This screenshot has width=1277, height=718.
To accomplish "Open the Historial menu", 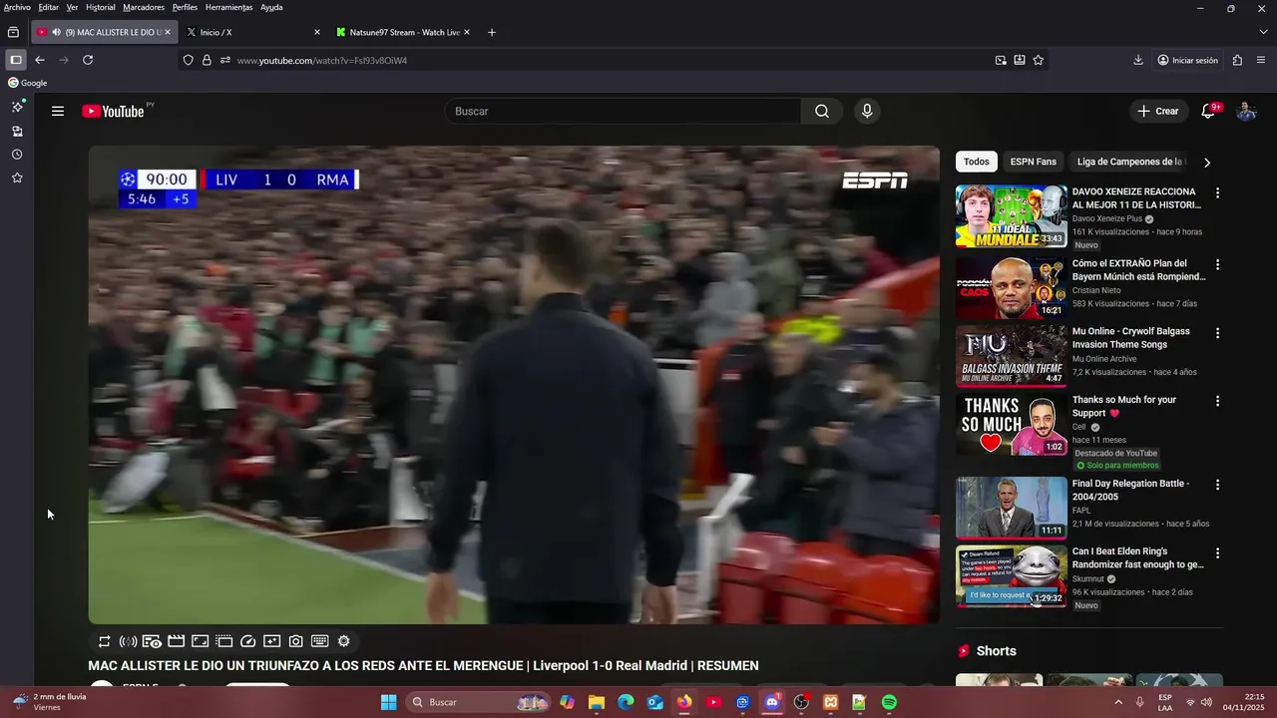I will (100, 7).
